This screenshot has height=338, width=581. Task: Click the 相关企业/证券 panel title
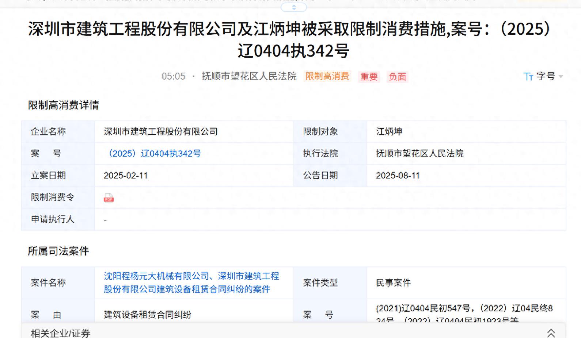click(x=61, y=333)
